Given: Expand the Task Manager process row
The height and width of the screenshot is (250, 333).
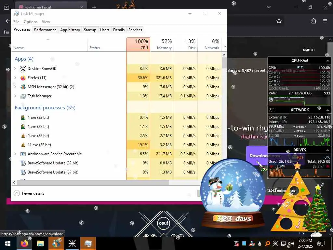Looking at the screenshot, I should (x=15, y=96).
